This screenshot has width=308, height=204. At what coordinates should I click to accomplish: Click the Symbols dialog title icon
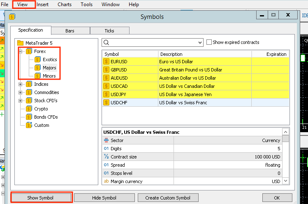click(x=12, y=17)
